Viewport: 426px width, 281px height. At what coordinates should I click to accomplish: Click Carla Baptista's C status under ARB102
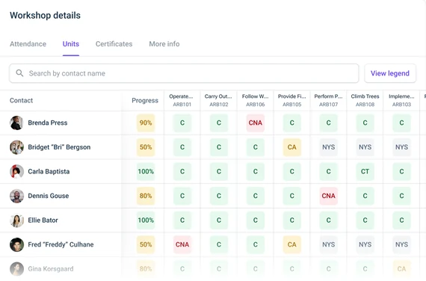click(x=219, y=171)
